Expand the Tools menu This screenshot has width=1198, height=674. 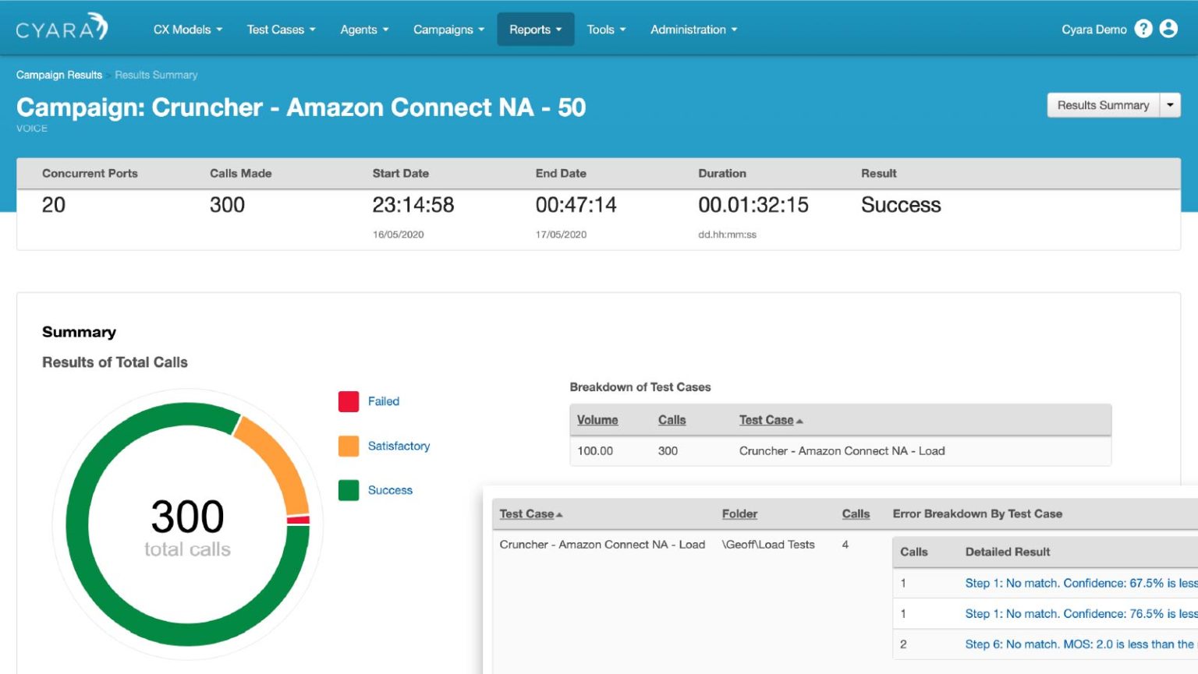(x=606, y=29)
